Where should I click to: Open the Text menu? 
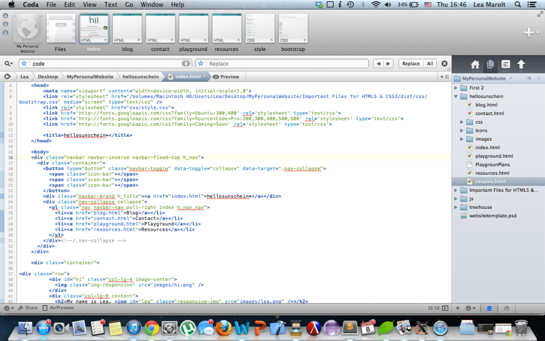point(111,5)
